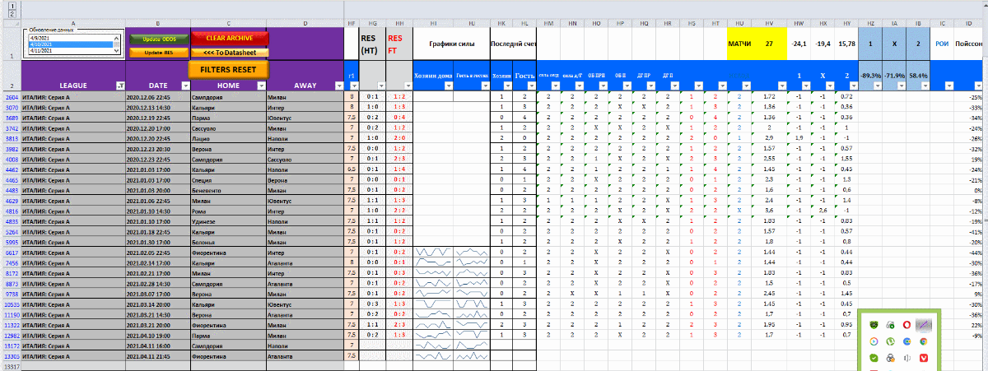
Task: Click the green checkmark tray icon
Action: 872,359
